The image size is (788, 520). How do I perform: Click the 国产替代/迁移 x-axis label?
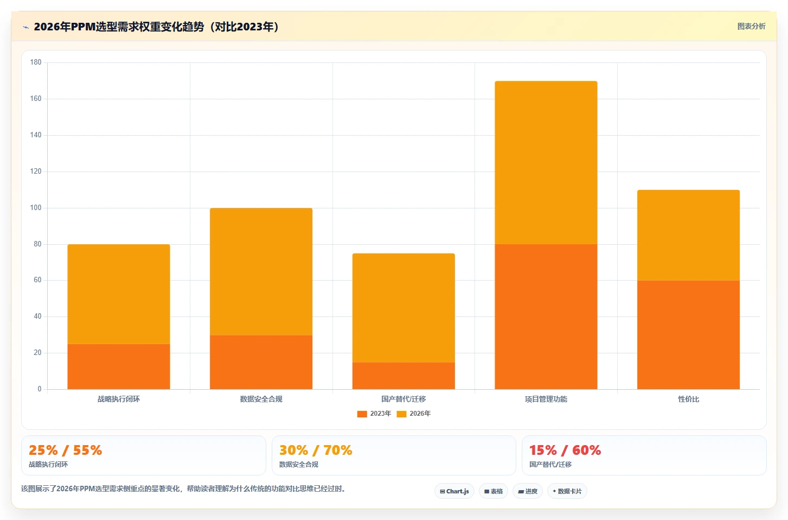(403, 399)
